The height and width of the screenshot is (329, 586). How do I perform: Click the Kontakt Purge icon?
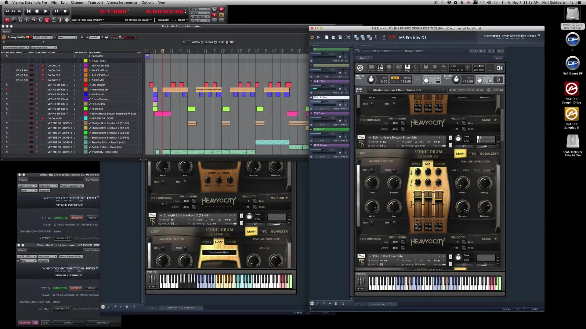pyautogui.click(x=443, y=68)
